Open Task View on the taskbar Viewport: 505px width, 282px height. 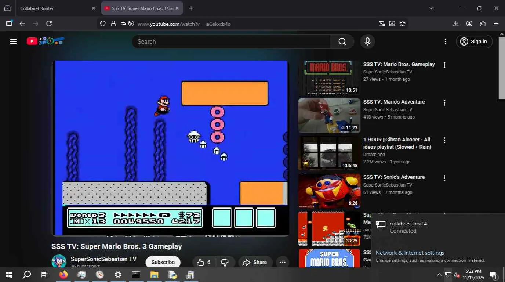44,275
